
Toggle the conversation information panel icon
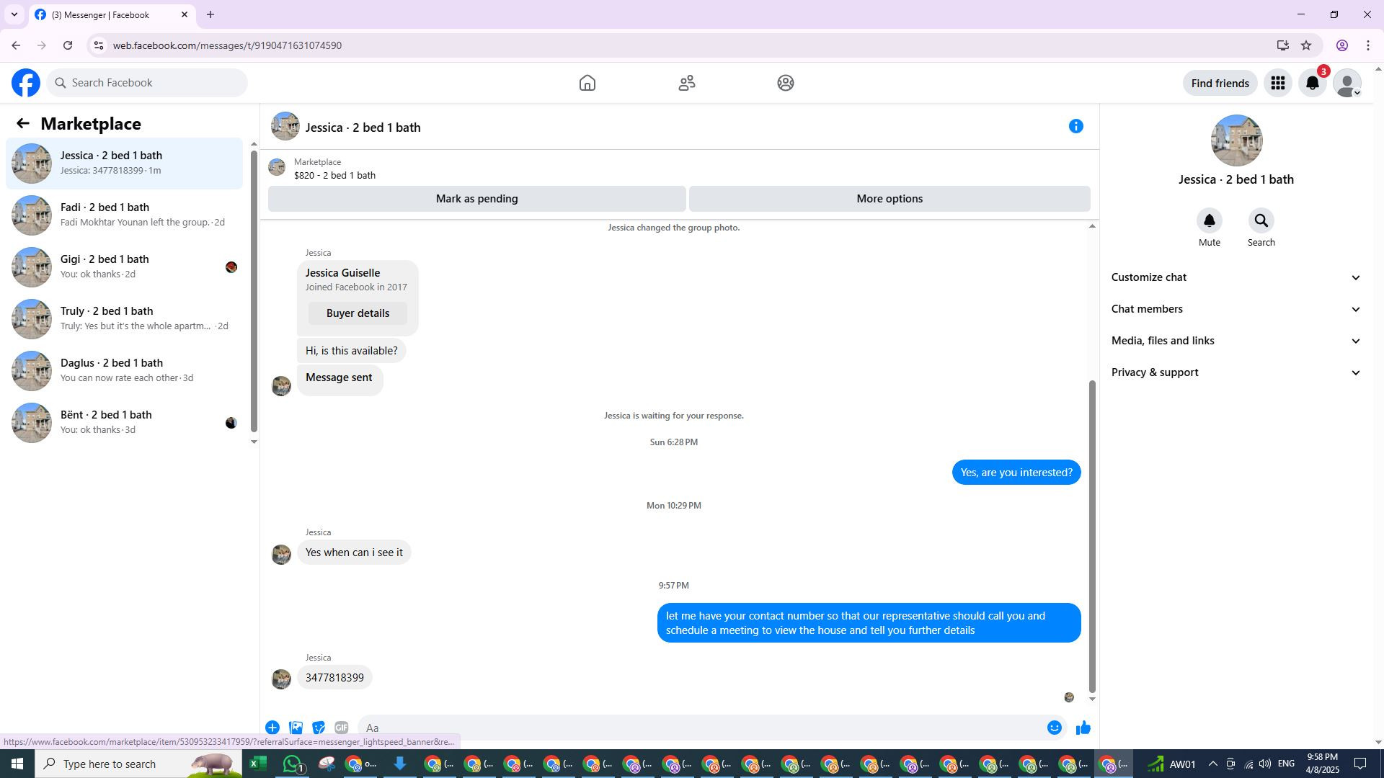tap(1075, 127)
